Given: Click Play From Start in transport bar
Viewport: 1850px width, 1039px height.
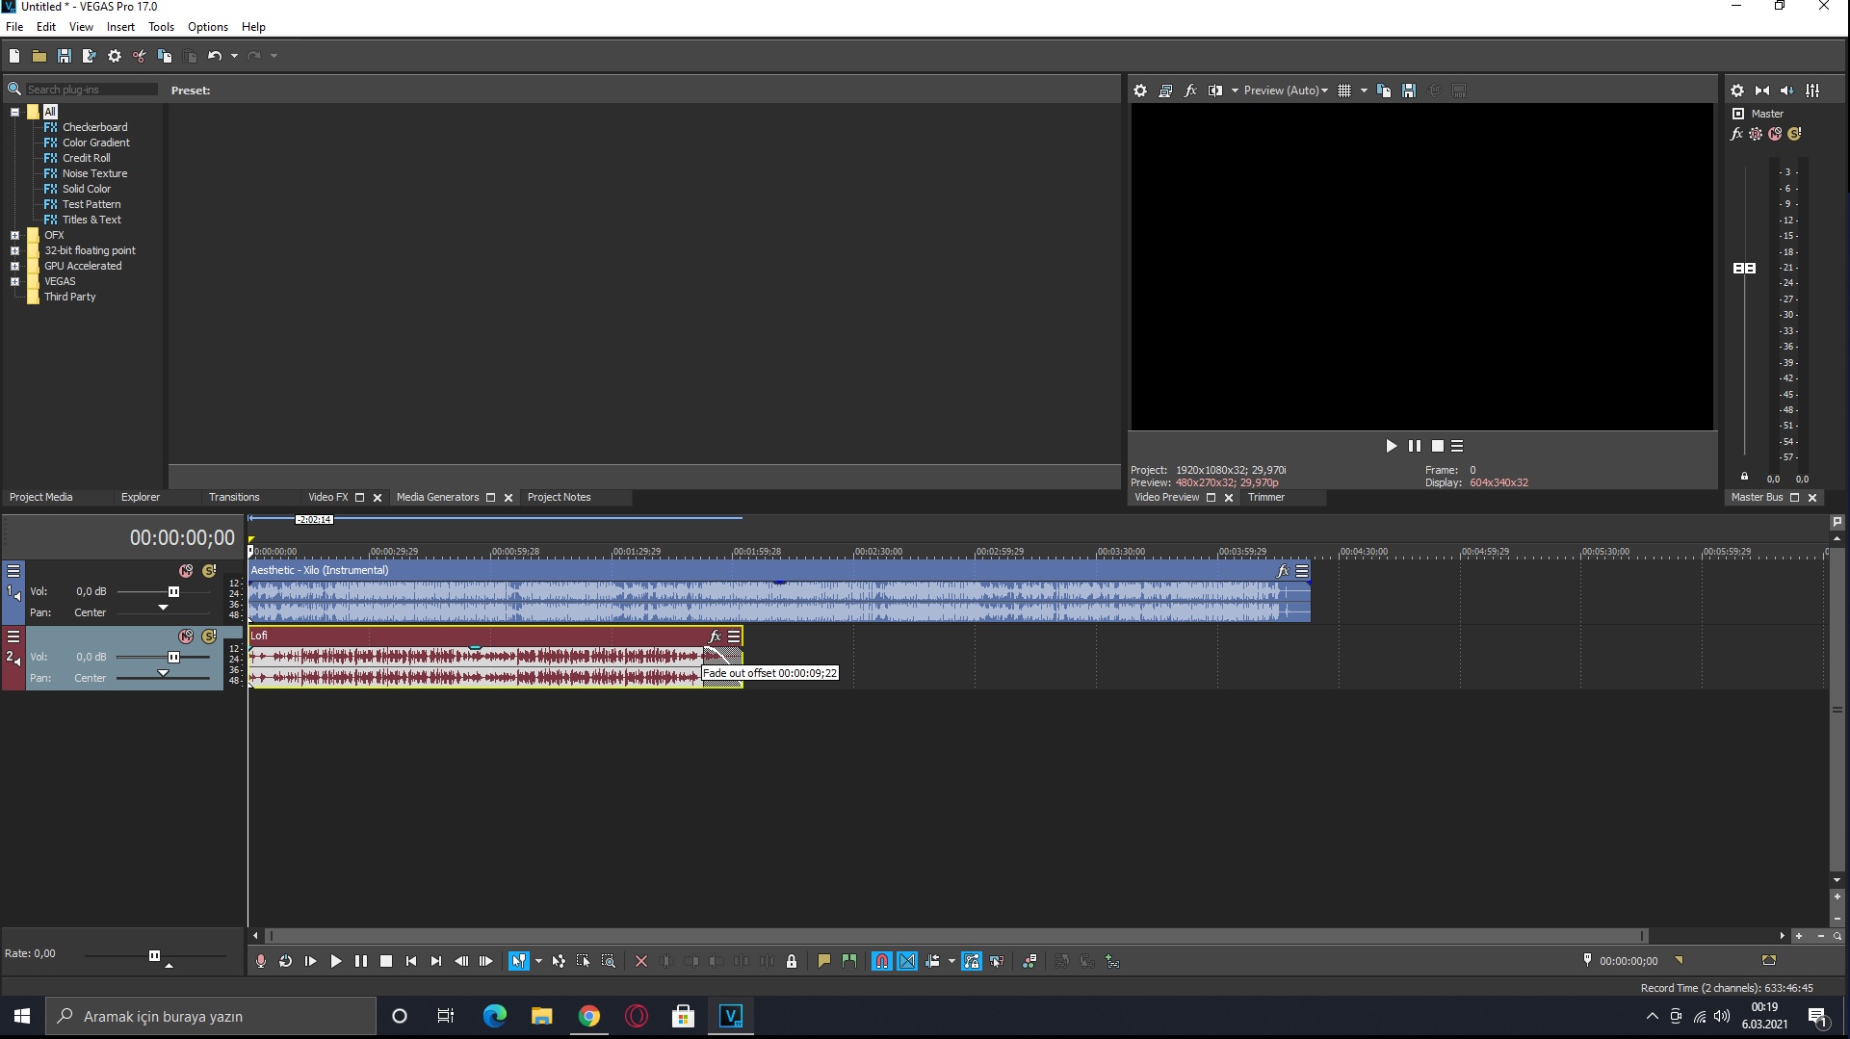Looking at the screenshot, I should pyautogui.click(x=311, y=961).
